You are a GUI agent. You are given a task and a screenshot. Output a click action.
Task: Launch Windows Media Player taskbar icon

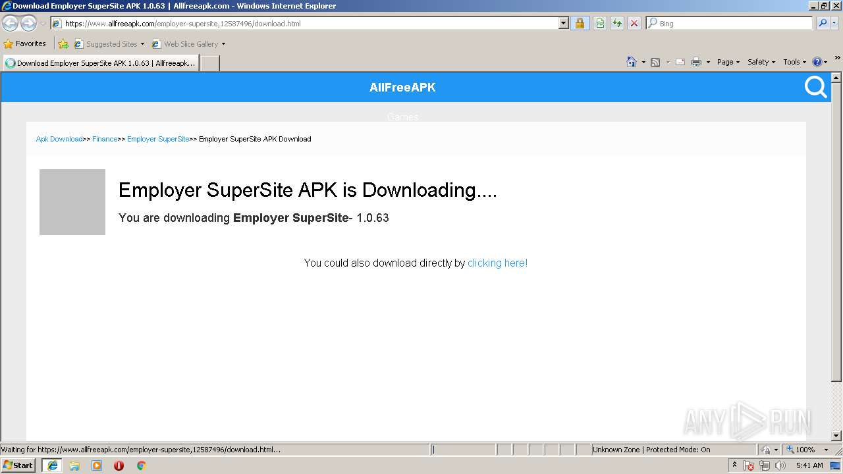(97, 465)
